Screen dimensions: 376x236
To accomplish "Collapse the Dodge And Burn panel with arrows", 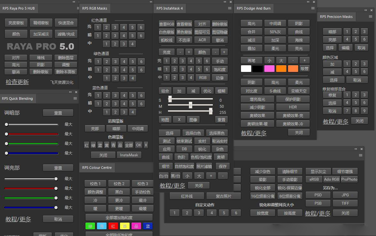I will [308, 2].
